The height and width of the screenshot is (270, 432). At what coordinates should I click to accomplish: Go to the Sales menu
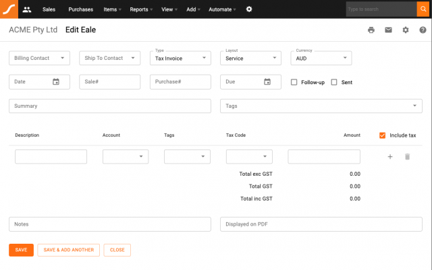[49, 9]
